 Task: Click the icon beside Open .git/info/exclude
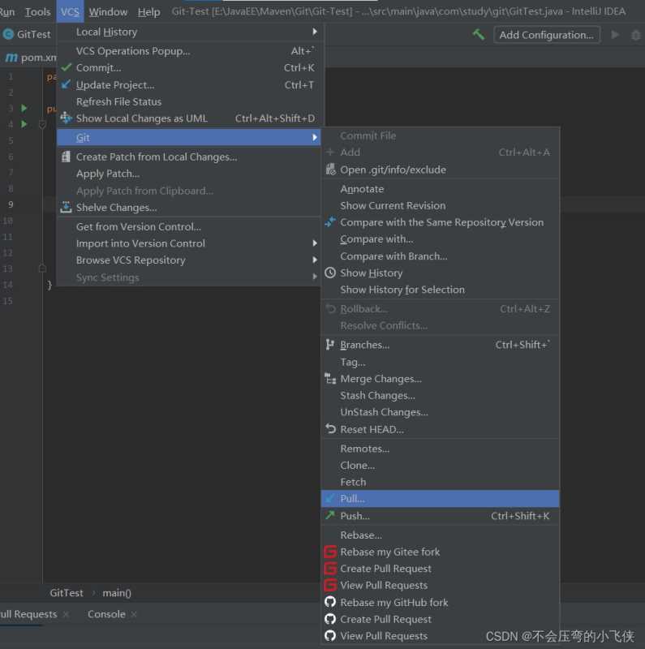[330, 170]
